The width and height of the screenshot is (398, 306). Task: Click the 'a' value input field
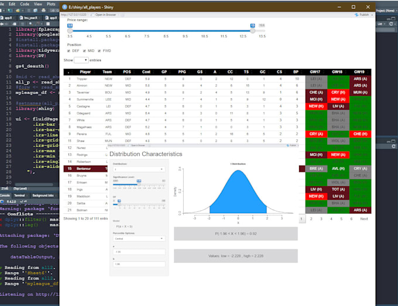(139, 252)
